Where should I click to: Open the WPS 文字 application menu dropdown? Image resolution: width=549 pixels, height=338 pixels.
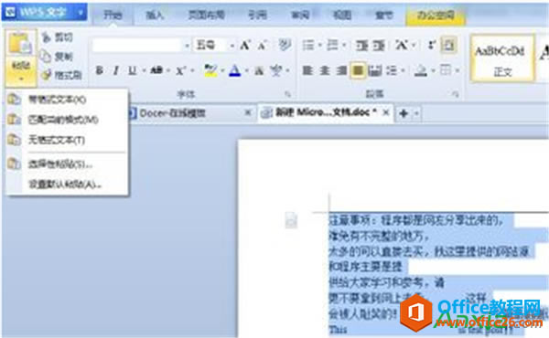81,13
